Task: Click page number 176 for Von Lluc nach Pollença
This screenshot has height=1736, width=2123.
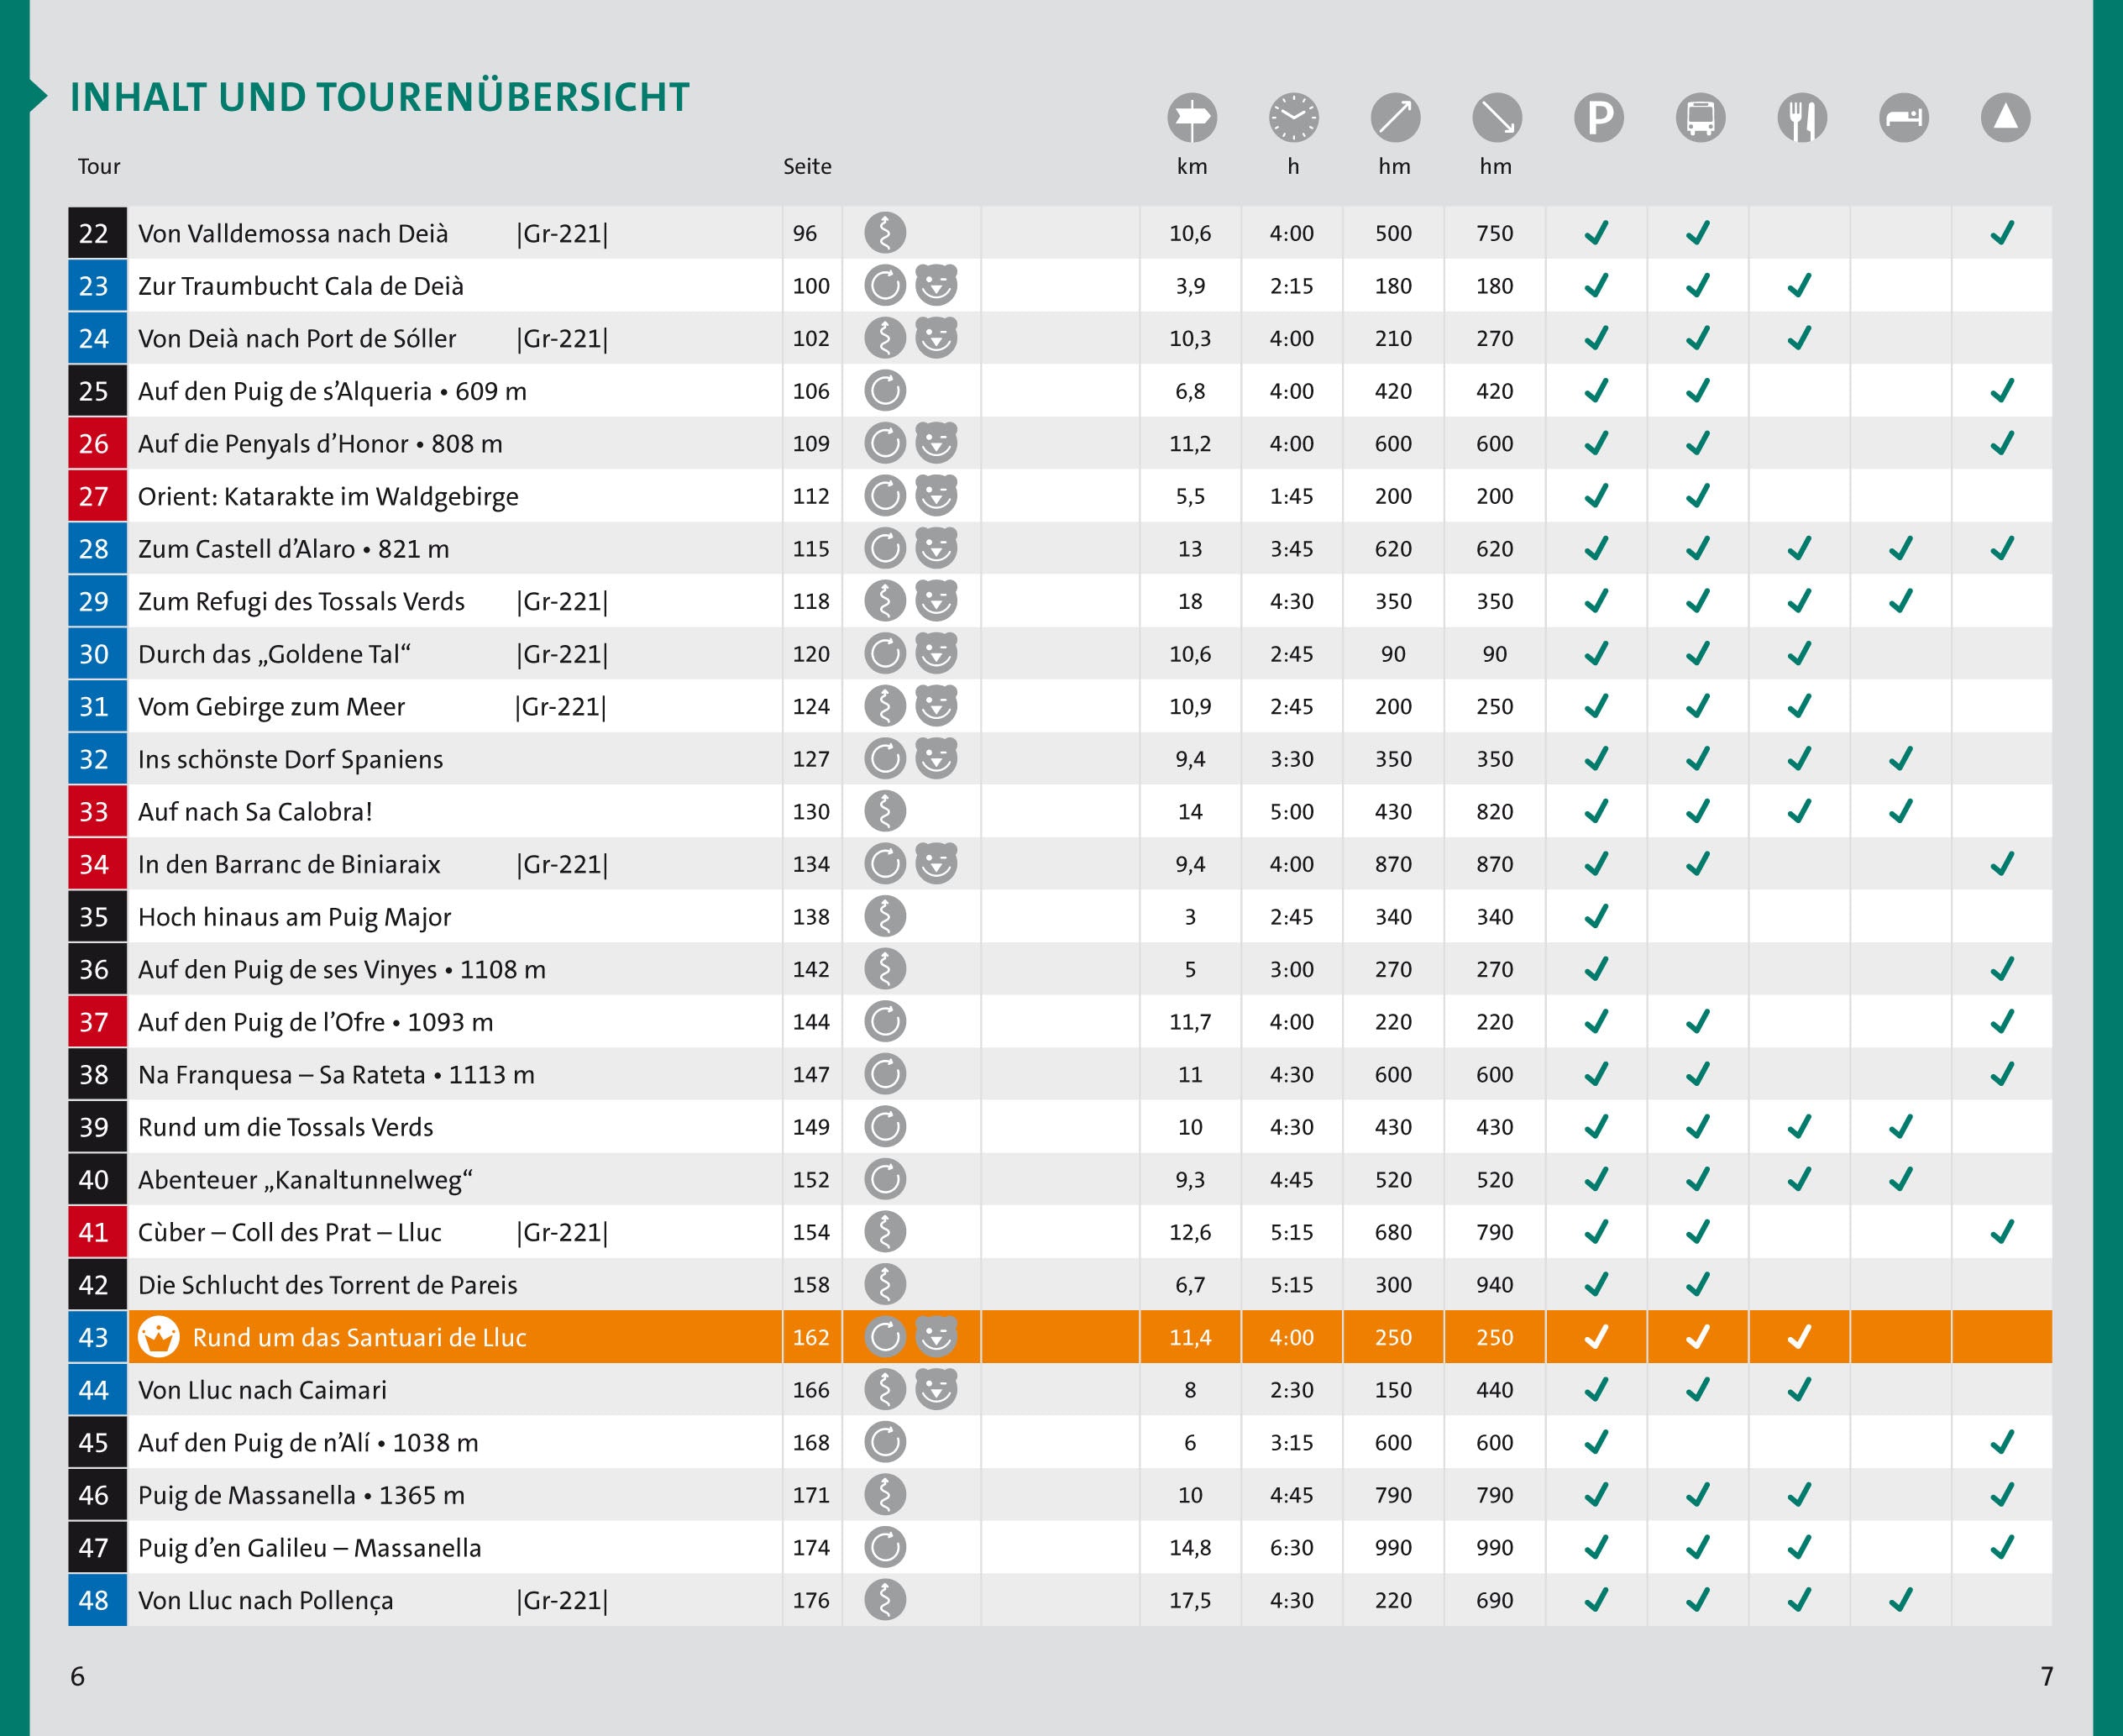Action: coord(811,1600)
